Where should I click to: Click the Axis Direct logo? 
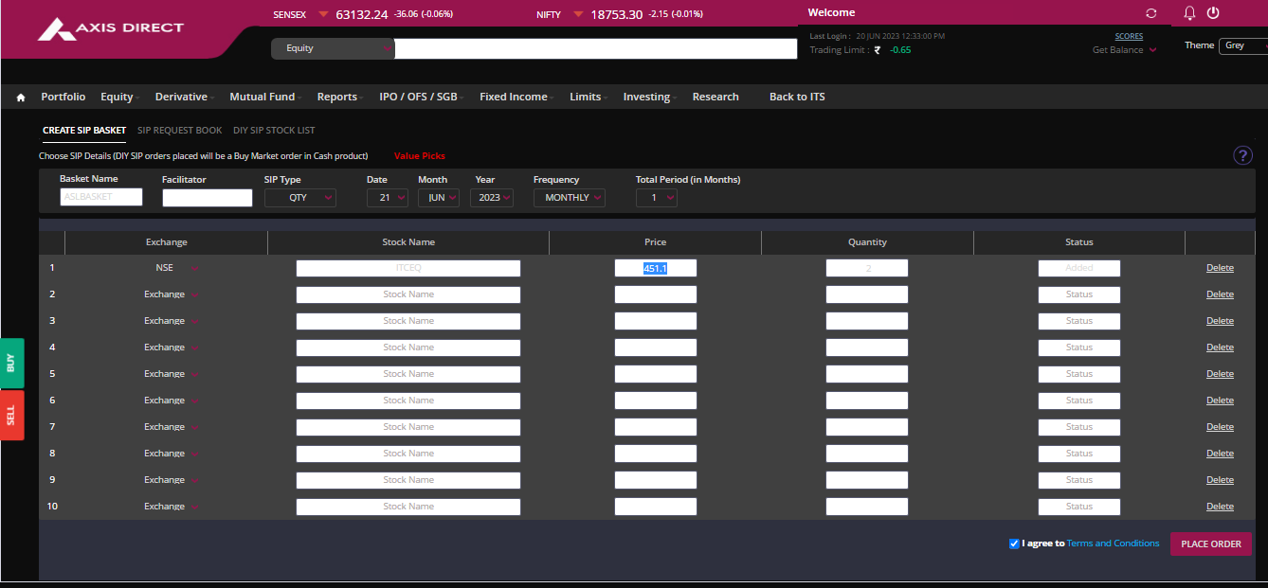click(110, 29)
